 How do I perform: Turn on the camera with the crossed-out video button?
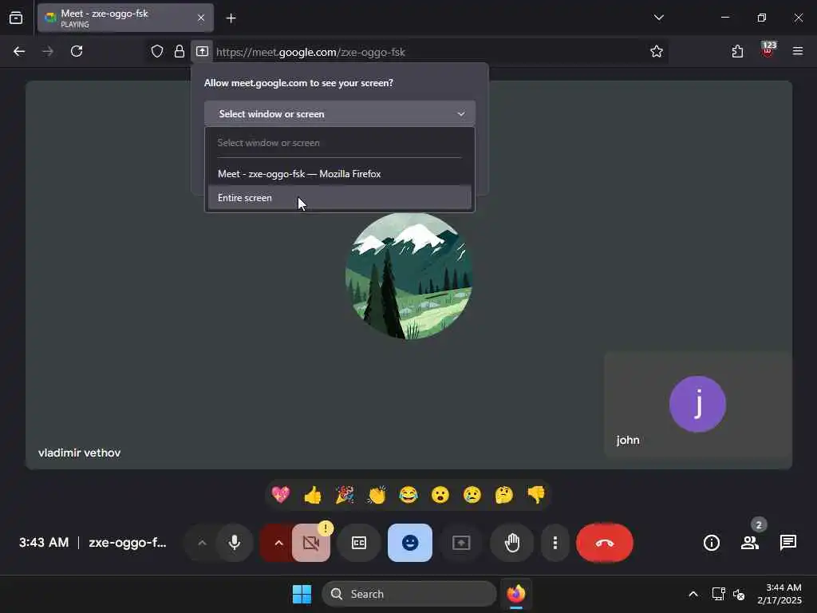pos(311,543)
